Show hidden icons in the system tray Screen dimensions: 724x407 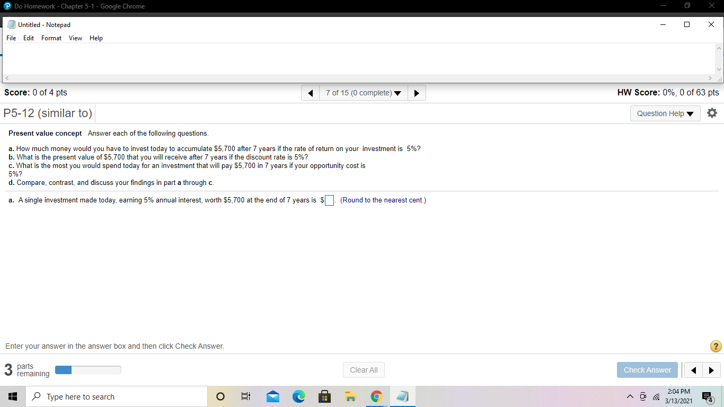[x=630, y=396]
